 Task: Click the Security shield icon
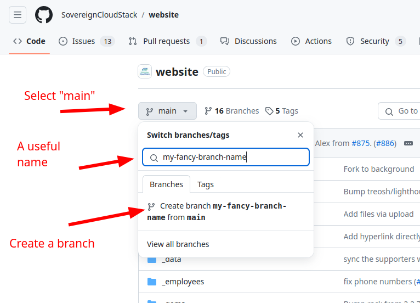pyautogui.click(x=350, y=41)
